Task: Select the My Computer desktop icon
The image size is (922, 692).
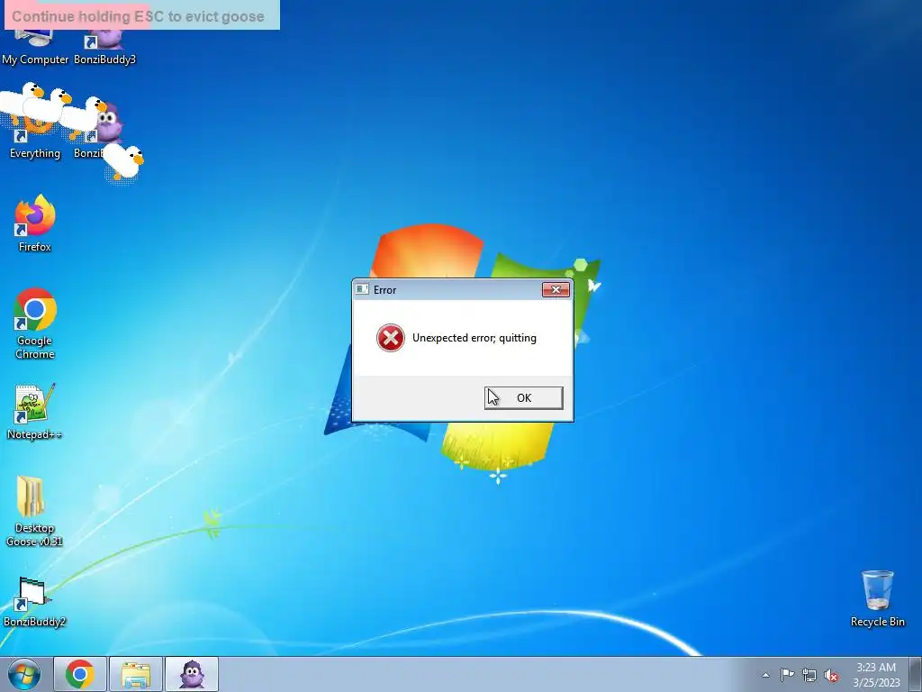Action: click(35, 47)
